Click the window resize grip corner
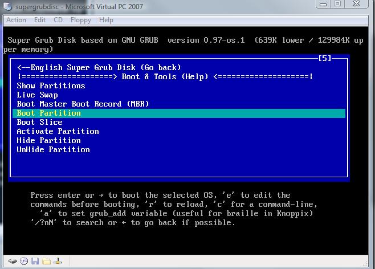 [x=365, y=263]
